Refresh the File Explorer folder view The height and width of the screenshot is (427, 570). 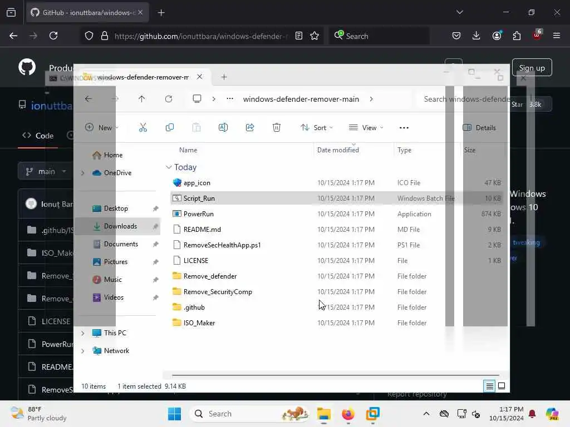point(168,99)
